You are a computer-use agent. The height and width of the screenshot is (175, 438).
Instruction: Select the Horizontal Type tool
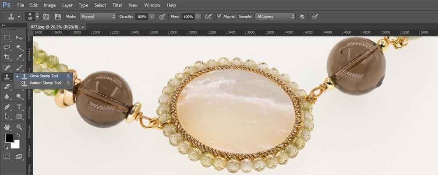click(x=19, y=107)
